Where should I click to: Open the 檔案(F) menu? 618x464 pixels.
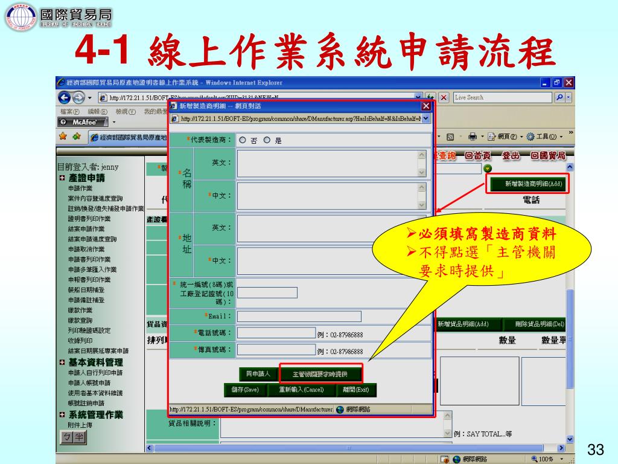(x=70, y=112)
